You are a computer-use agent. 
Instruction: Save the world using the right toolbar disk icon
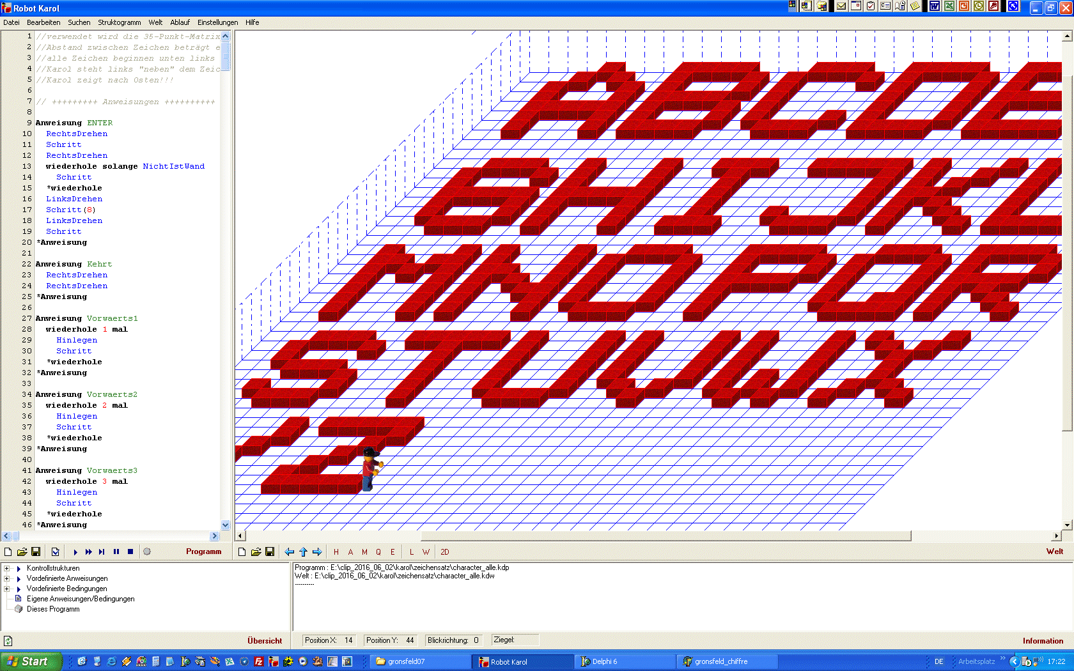(x=270, y=552)
